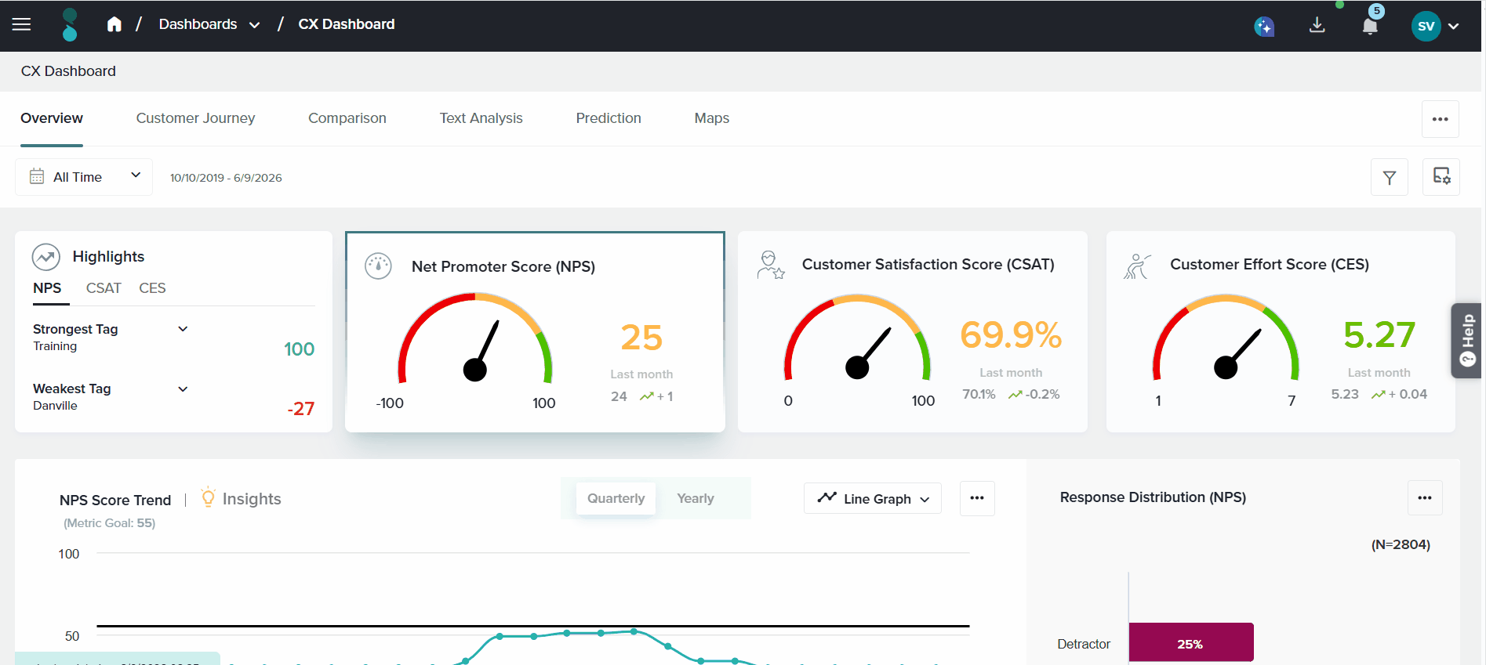Select the CSAT highlights tab
The height and width of the screenshot is (665, 1486).
pyautogui.click(x=104, y=288)
